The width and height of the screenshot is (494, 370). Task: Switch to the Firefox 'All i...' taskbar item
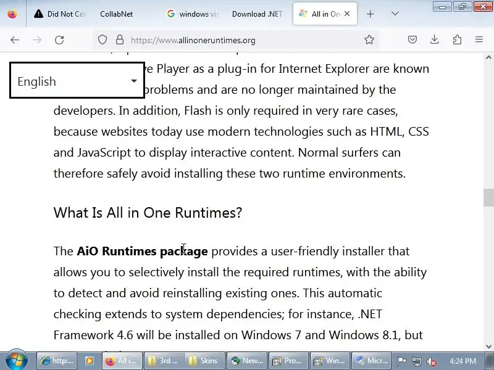click(x=122, y=361)
